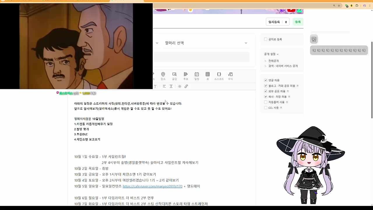Check the 공지로 등록 checkbox

(265, 39)
